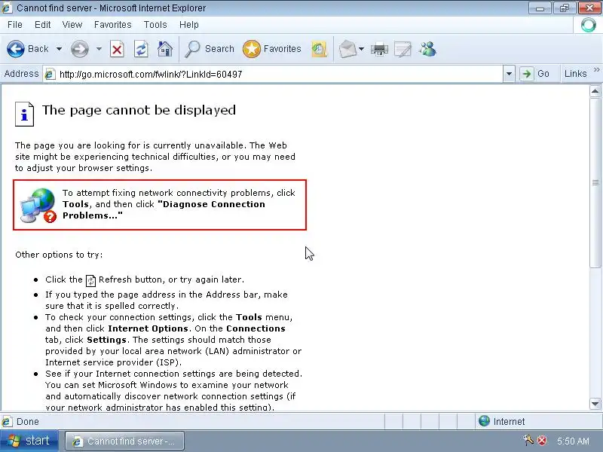This screenshot has height=452, width=603.
Task: Open the Mail dropdown arrow
Action: click(361, 49)
